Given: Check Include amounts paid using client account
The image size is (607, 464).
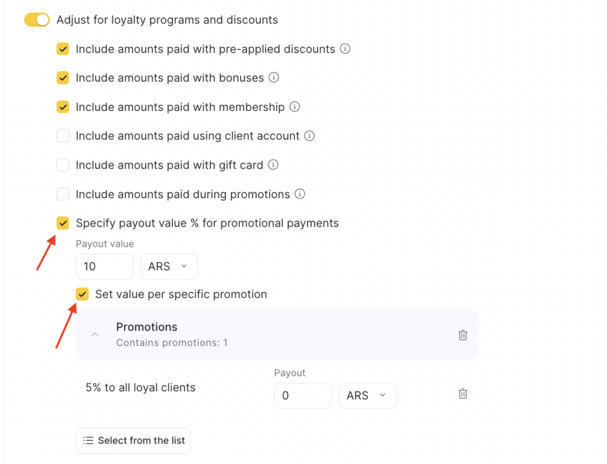Looking at the screenshot, I should tap(63, 136).
